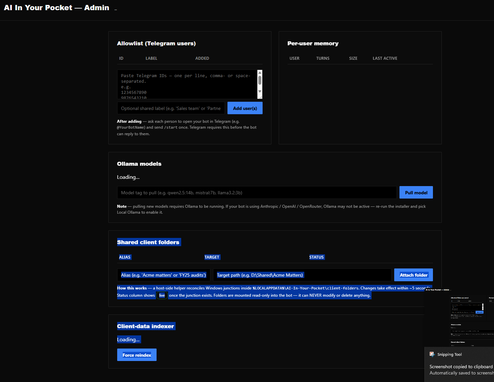
Task: Click the 'Client-data indexer' heading
Action: (145, 326)
